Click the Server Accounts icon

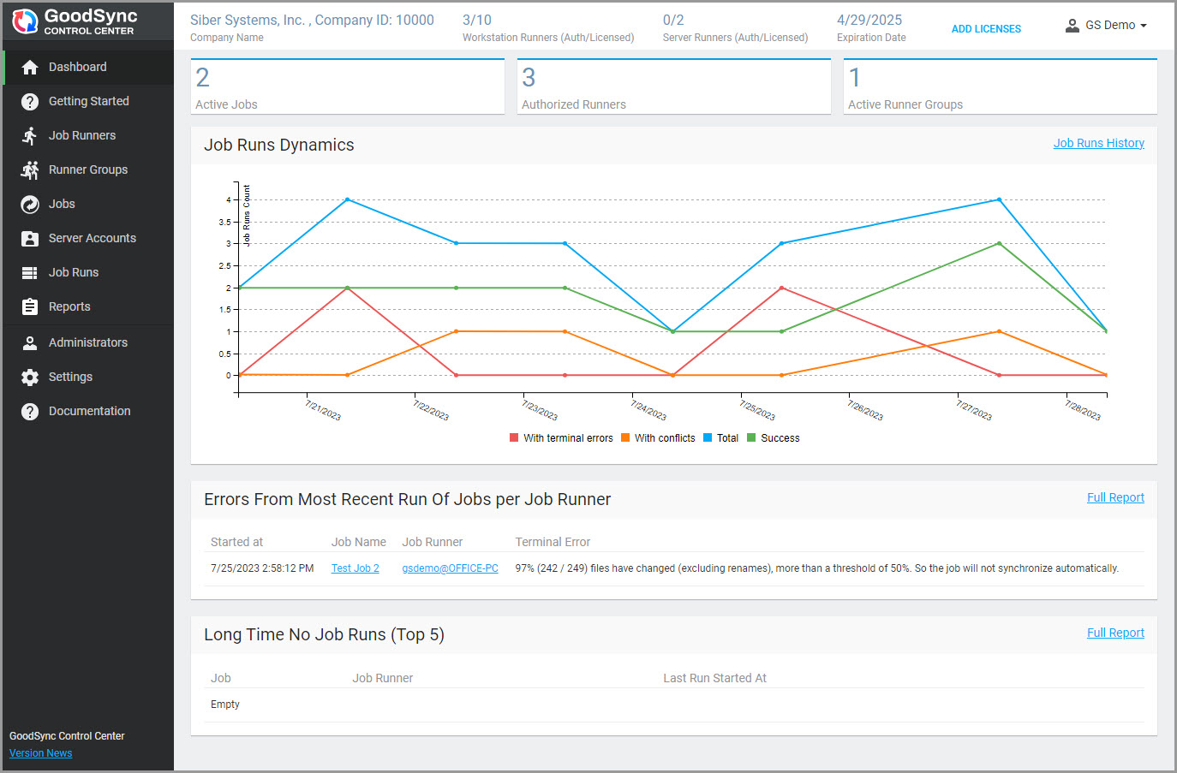coord(30,239)
